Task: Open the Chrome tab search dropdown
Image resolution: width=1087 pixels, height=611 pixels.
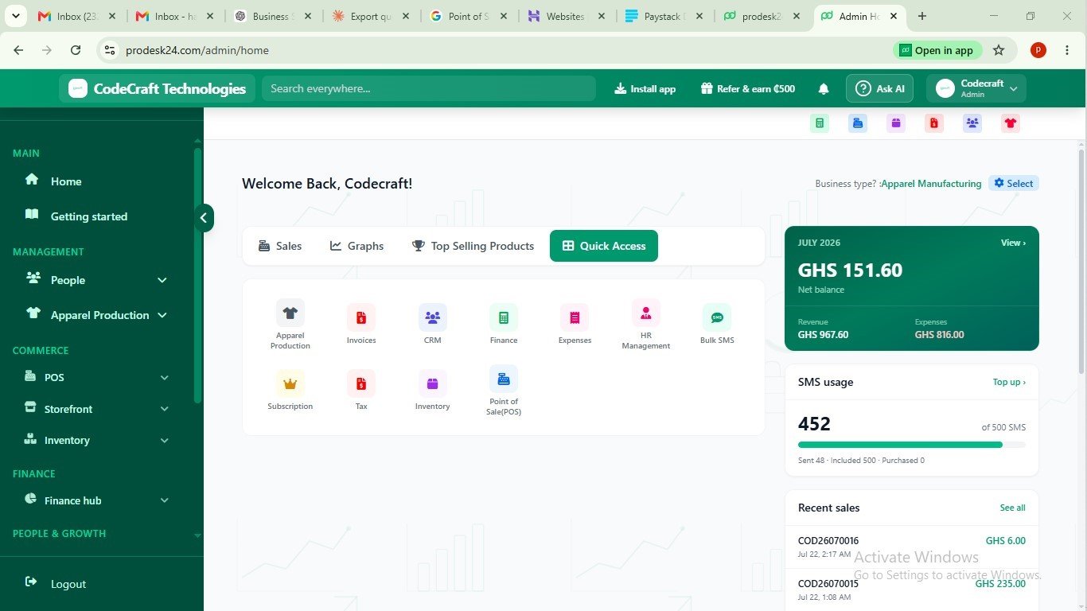Action: click(x=15, y=16)
